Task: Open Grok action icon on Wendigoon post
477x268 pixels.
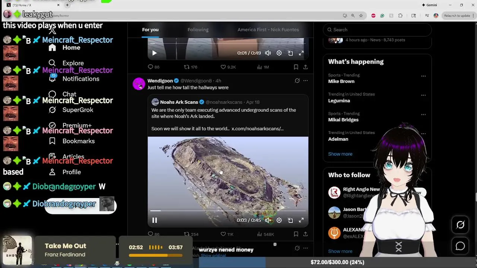Action: tap(297, 81)
